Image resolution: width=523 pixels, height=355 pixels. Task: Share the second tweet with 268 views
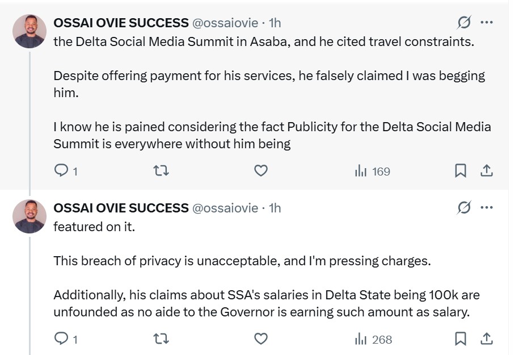coord(486,339)
